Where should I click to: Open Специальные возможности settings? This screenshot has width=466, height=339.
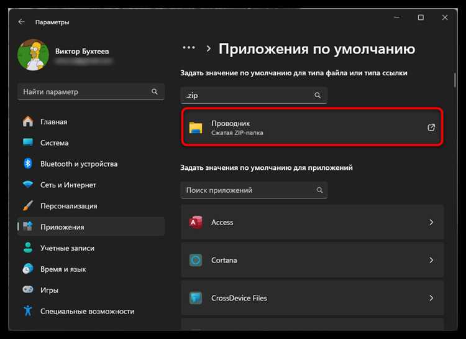pos(91,312)
